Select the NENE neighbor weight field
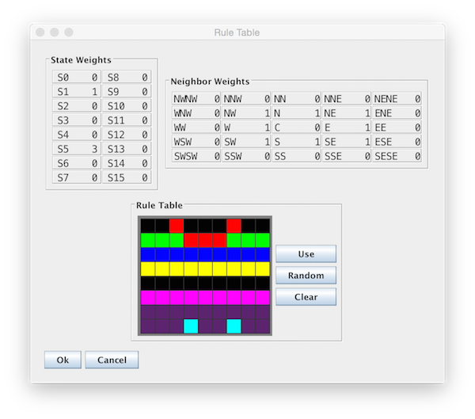 (x=397, y=98)
